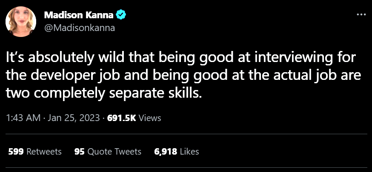Click the 6,918 like count number

coord(166,151)
